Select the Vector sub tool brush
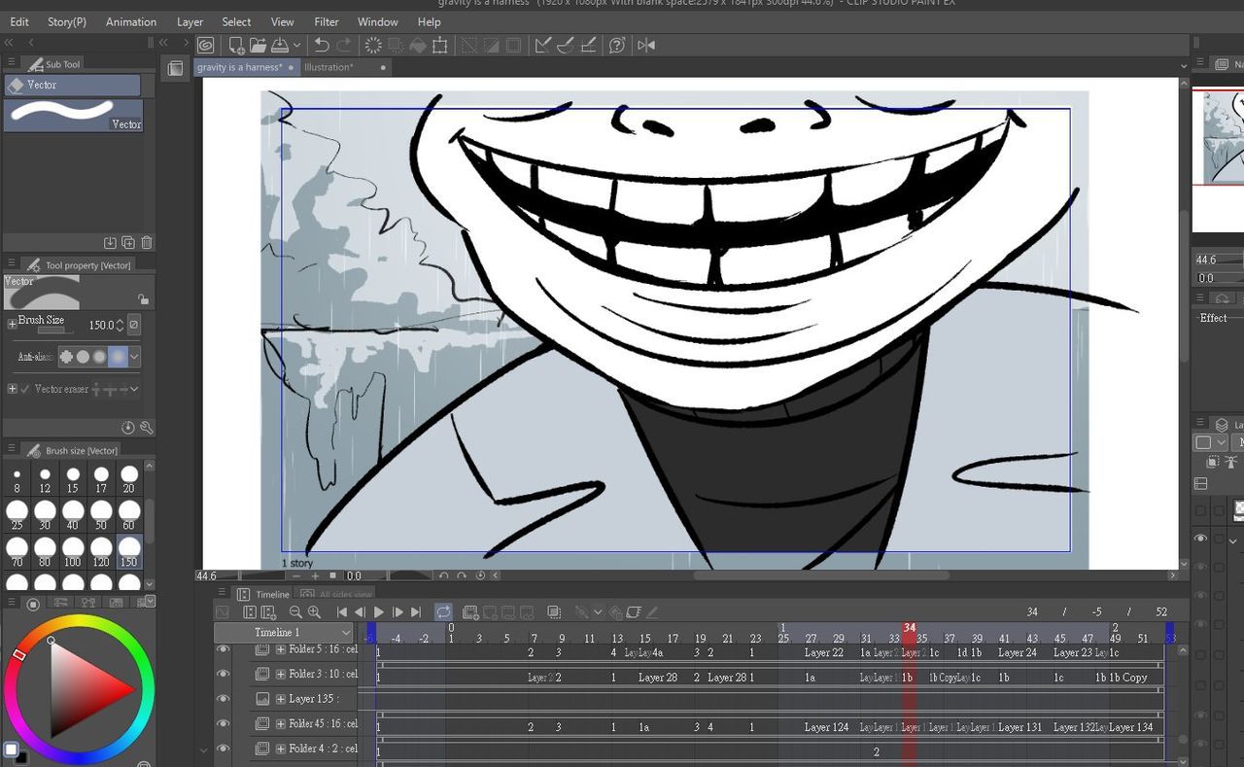The image size is (1244, 767). (x=74, y=115)
